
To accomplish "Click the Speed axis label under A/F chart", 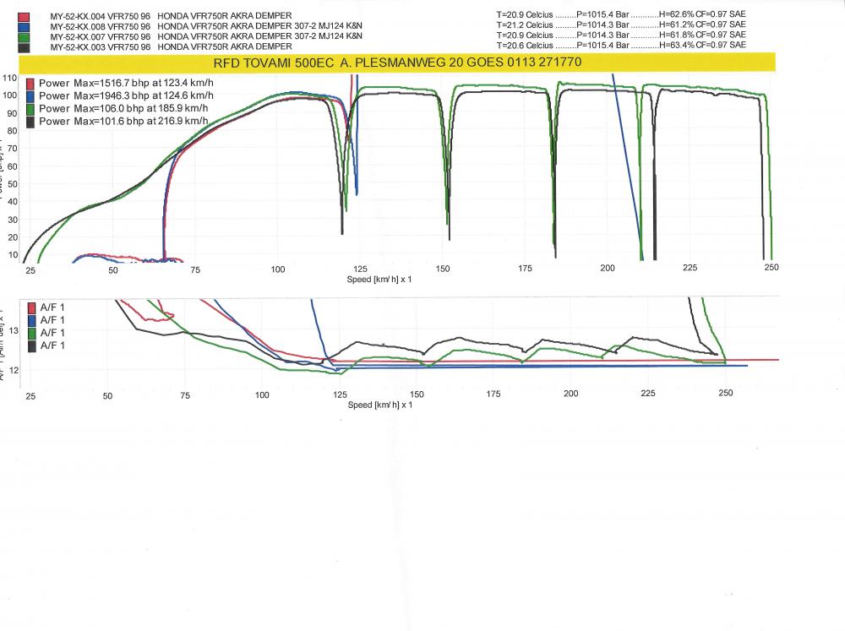I will 379,405.
